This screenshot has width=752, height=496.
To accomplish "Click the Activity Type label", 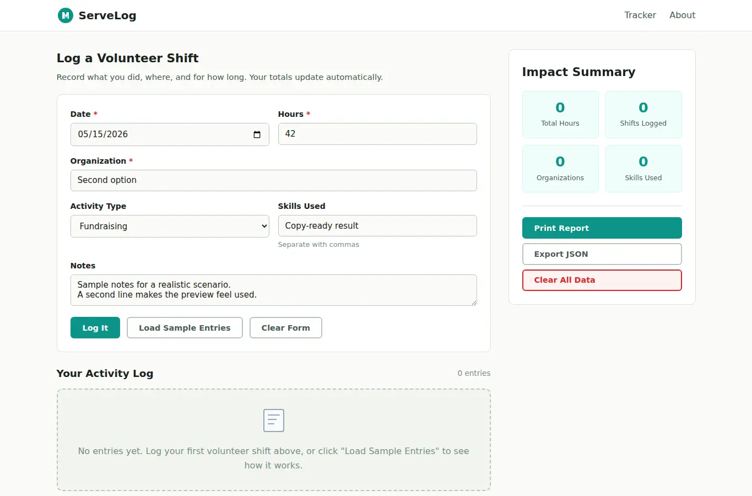I will tap(98, 206).
